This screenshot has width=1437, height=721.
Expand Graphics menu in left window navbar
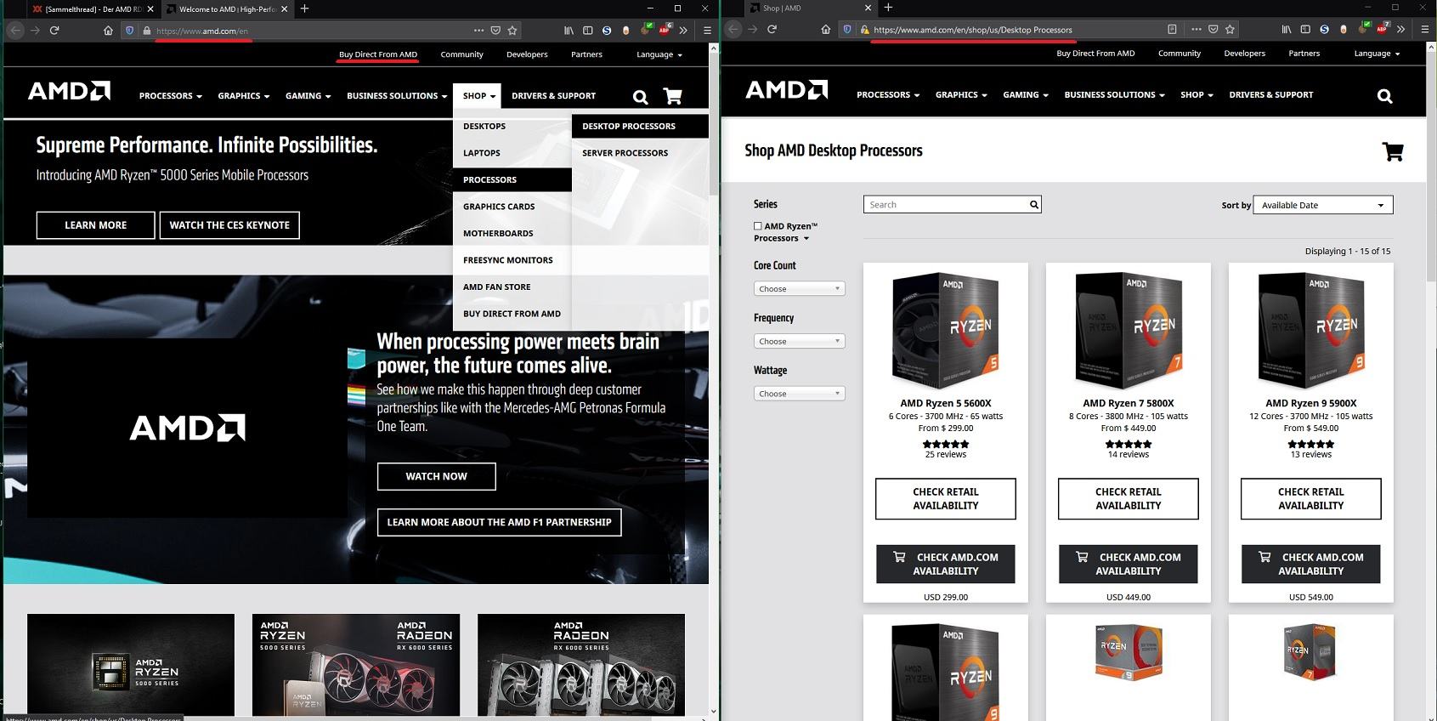click(243, 96)
